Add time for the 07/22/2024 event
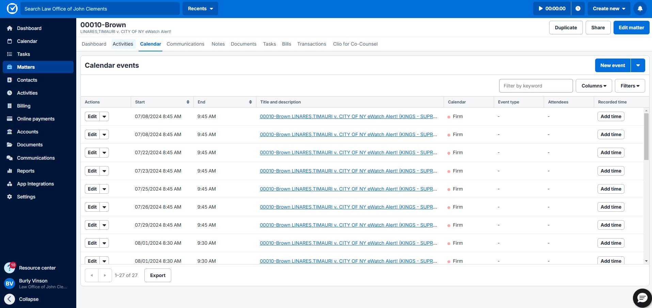652x308 pixels. (611, 152)
